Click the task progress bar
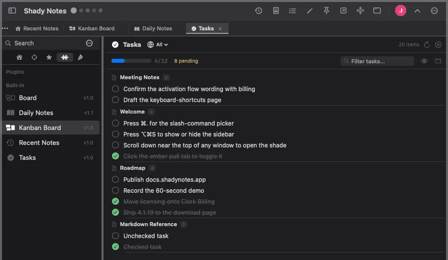Image resolution: width=448 pixels, height=260 pixels. pos(131,61)
